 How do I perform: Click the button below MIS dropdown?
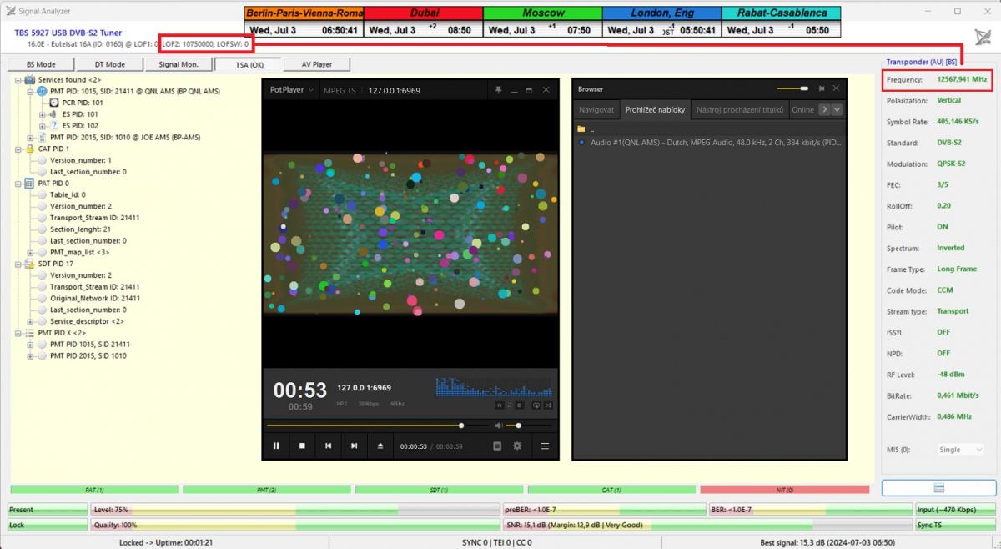938,487
